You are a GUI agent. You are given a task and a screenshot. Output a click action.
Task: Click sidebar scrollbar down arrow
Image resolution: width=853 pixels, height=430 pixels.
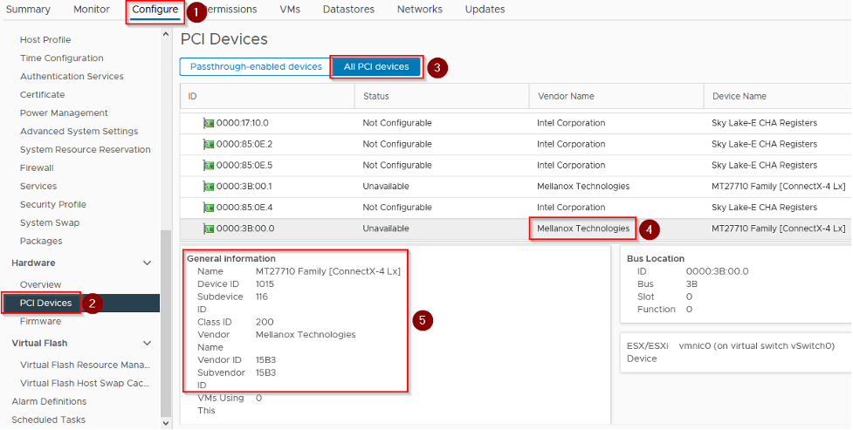166,423
